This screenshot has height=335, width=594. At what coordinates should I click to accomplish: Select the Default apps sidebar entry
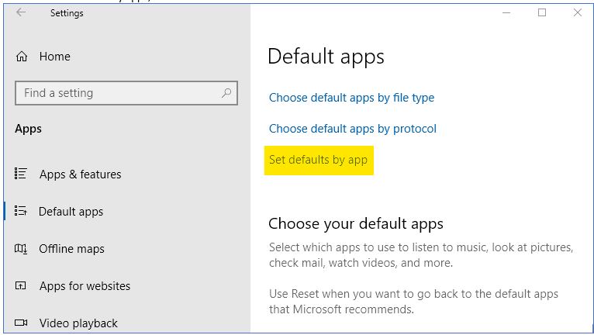click(71, 212)
